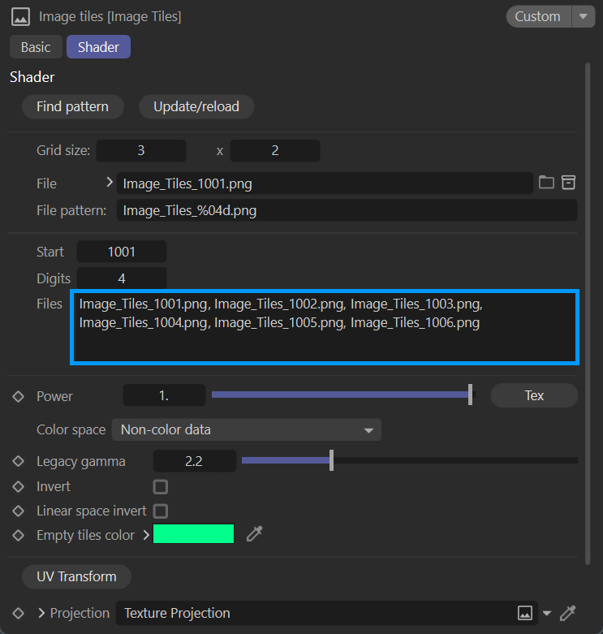The width and height of the screenshot is (603, 634).
Task: Toggle the Legacy gamma keyframe diamond
Action: (19, 461)
